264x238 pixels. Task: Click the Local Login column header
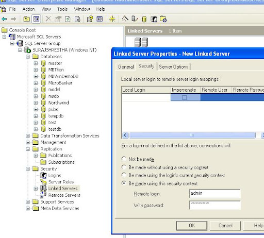point(146,90)
